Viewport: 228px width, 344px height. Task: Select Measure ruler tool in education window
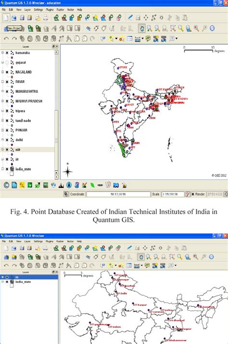pyautogui.click(x=138, y=39)
